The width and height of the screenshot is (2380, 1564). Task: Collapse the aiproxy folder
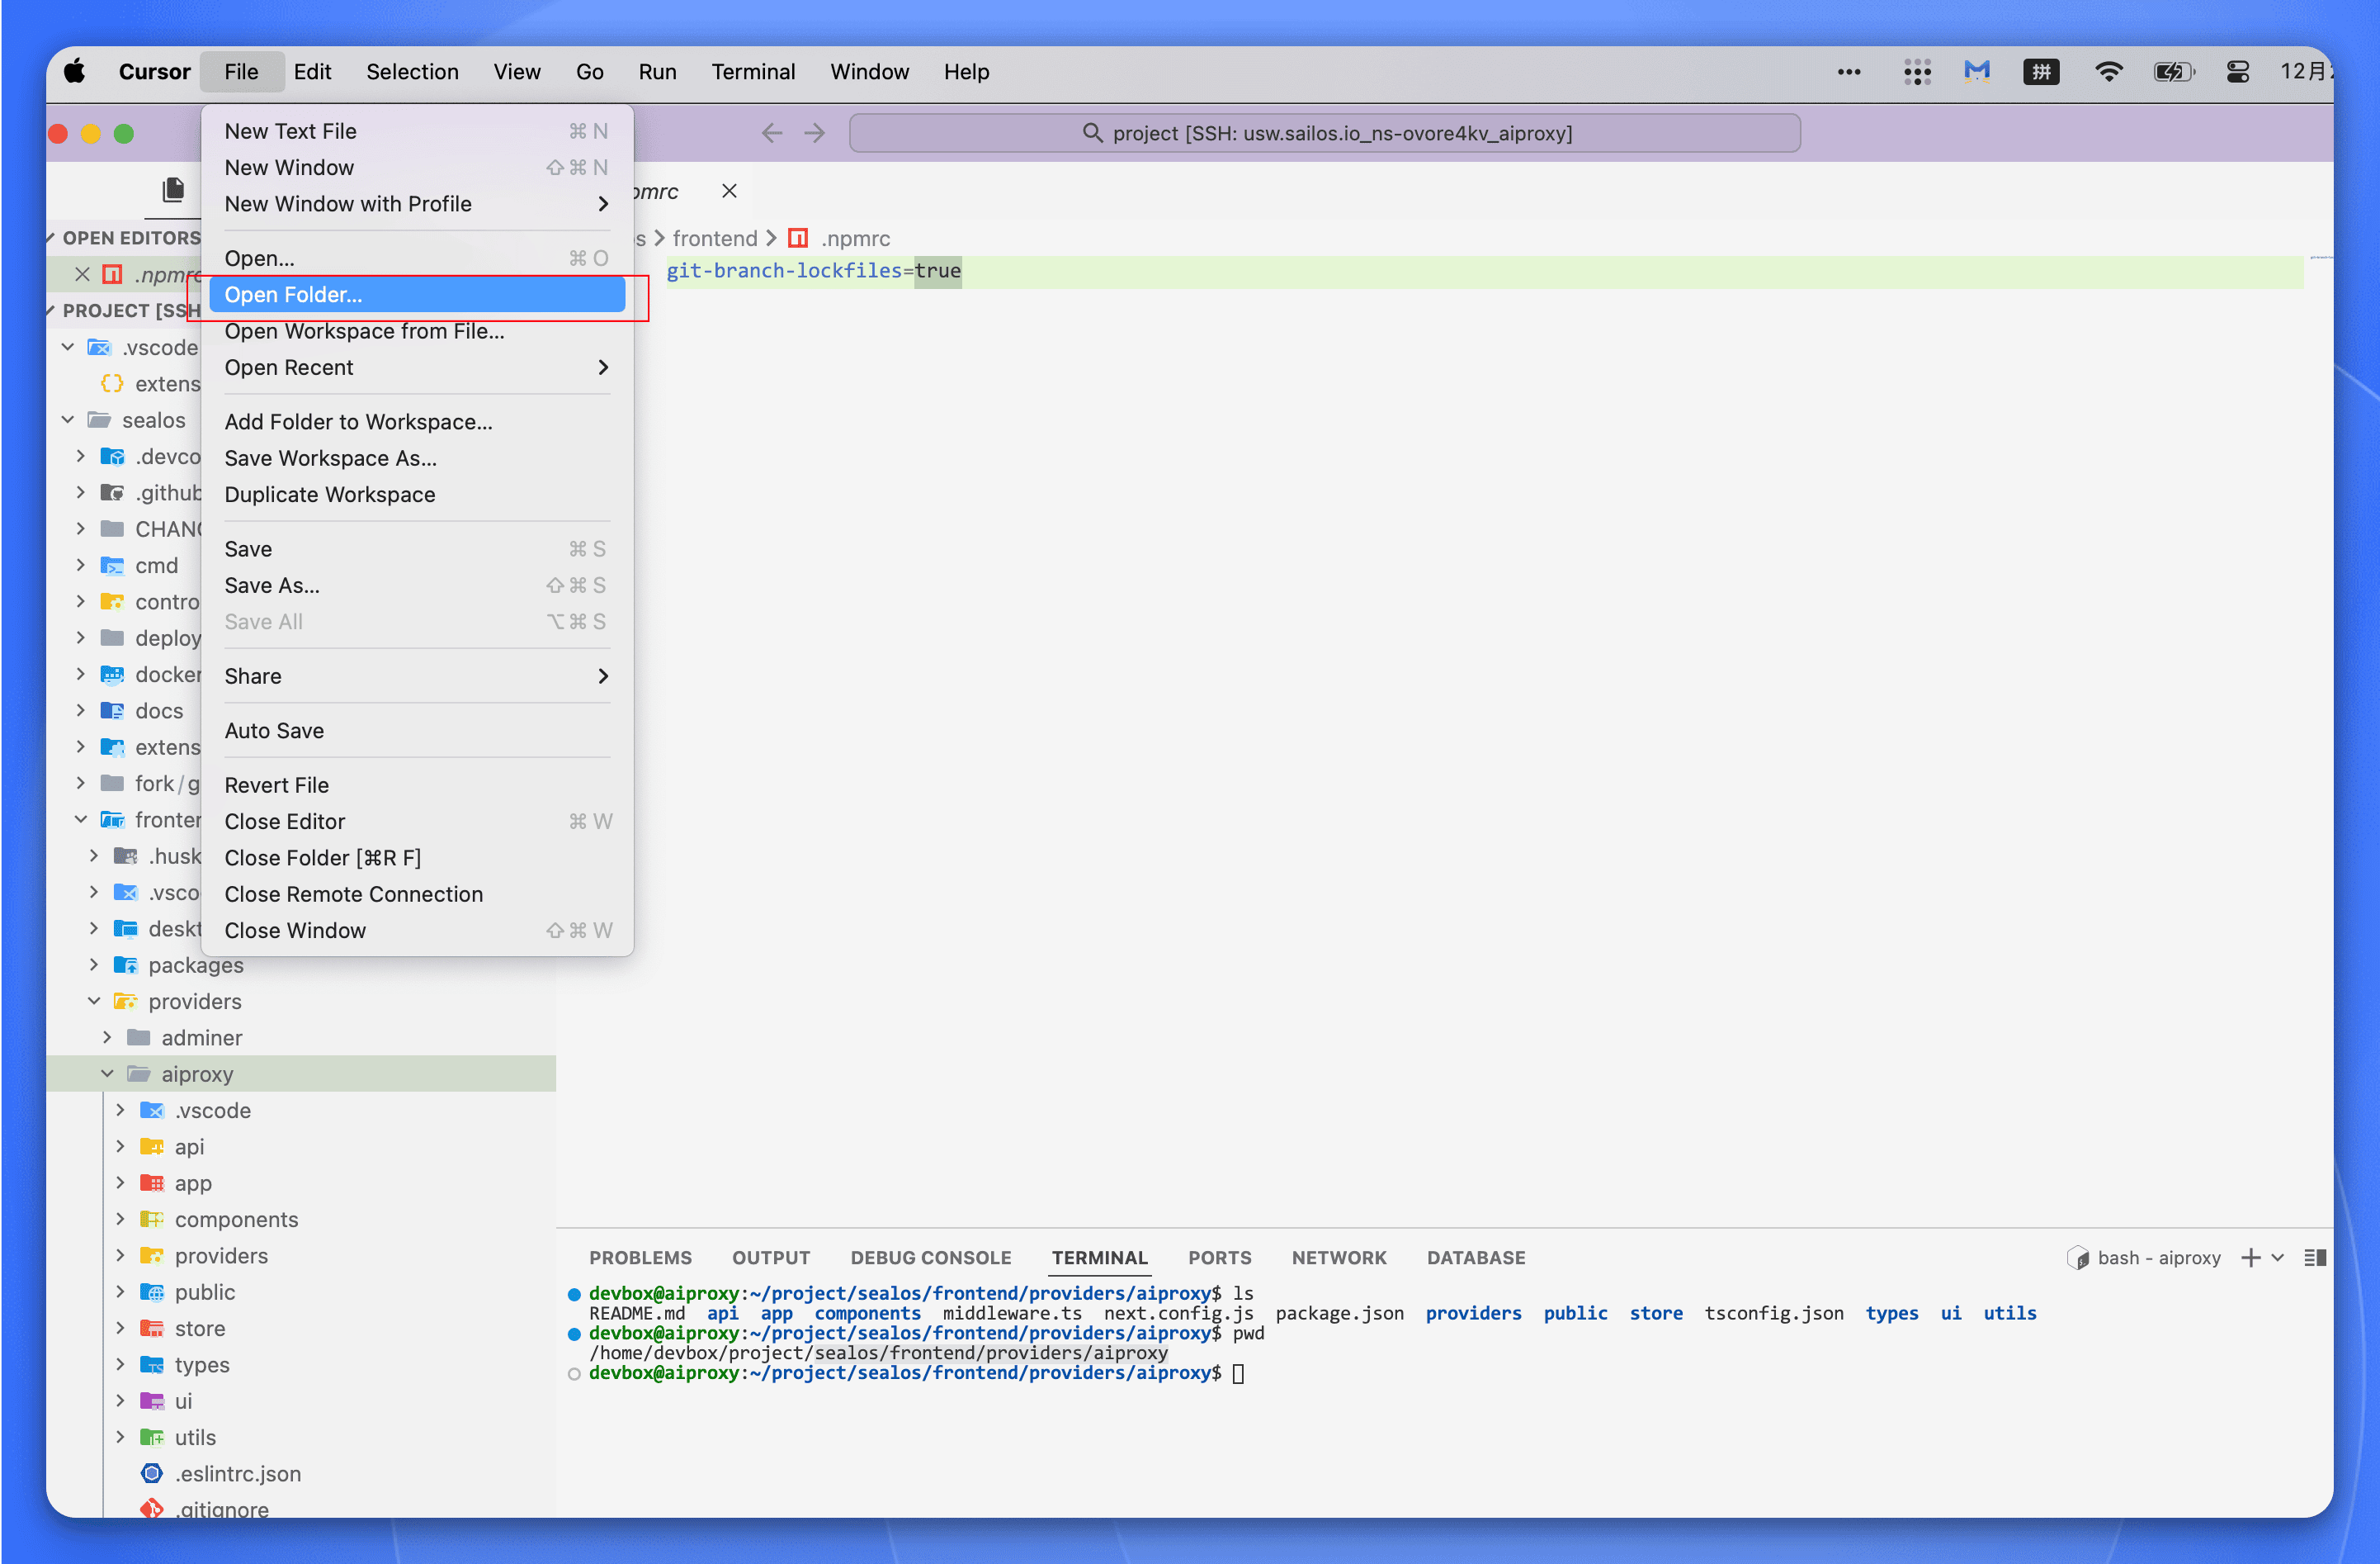107,1073
